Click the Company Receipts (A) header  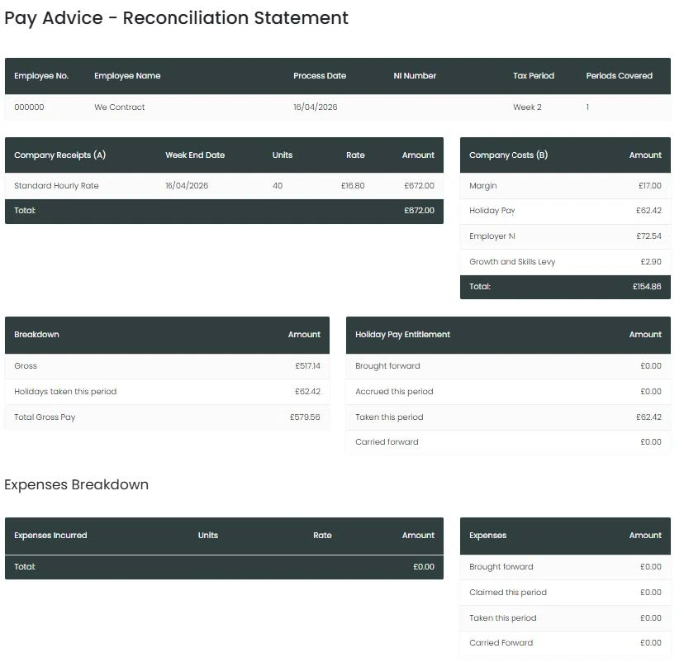[59, 155]
